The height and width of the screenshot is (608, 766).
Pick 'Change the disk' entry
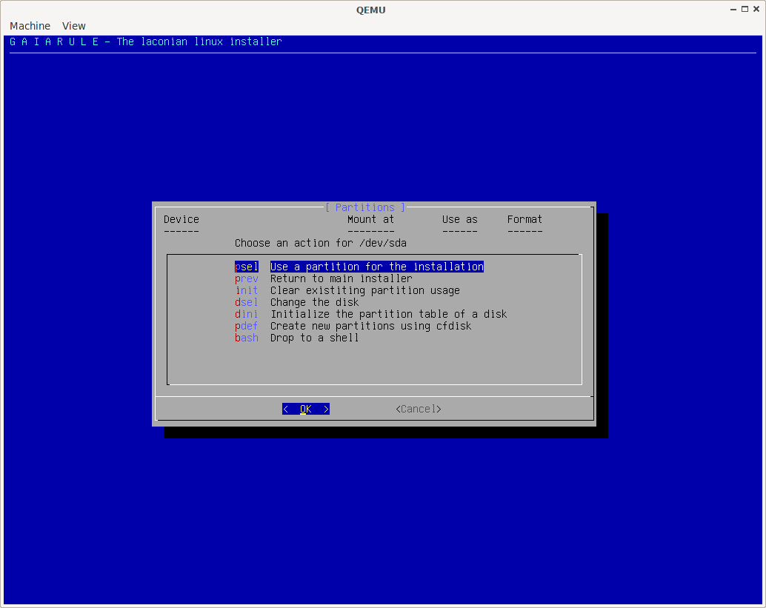314,302
